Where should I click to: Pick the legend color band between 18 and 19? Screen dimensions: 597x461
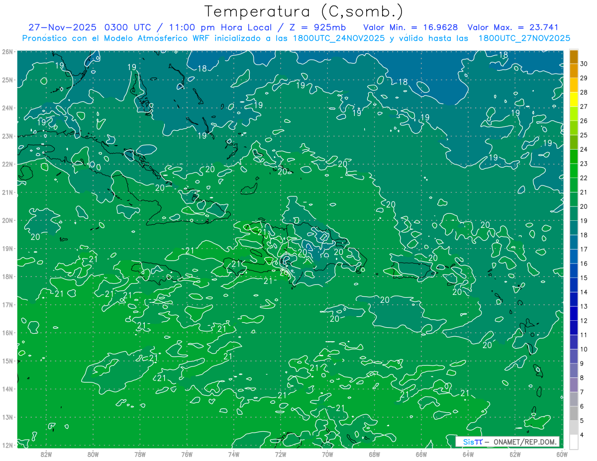pos(574,228)
